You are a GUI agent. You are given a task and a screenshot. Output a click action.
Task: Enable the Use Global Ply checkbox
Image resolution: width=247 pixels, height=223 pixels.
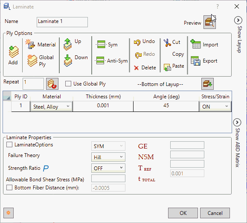tap(68, 83)
